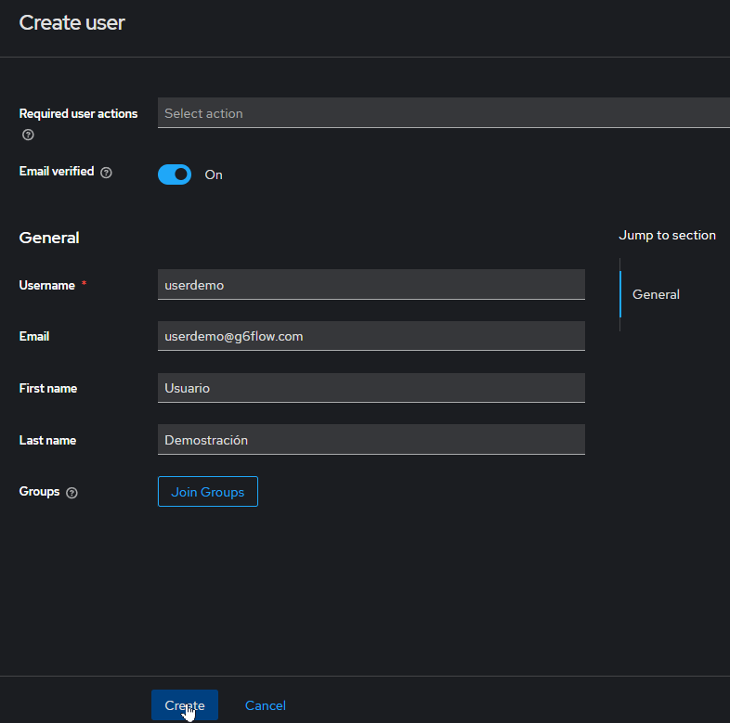Click into the Email input field
This screenshot has height=723, width=730.
point(372,336)
